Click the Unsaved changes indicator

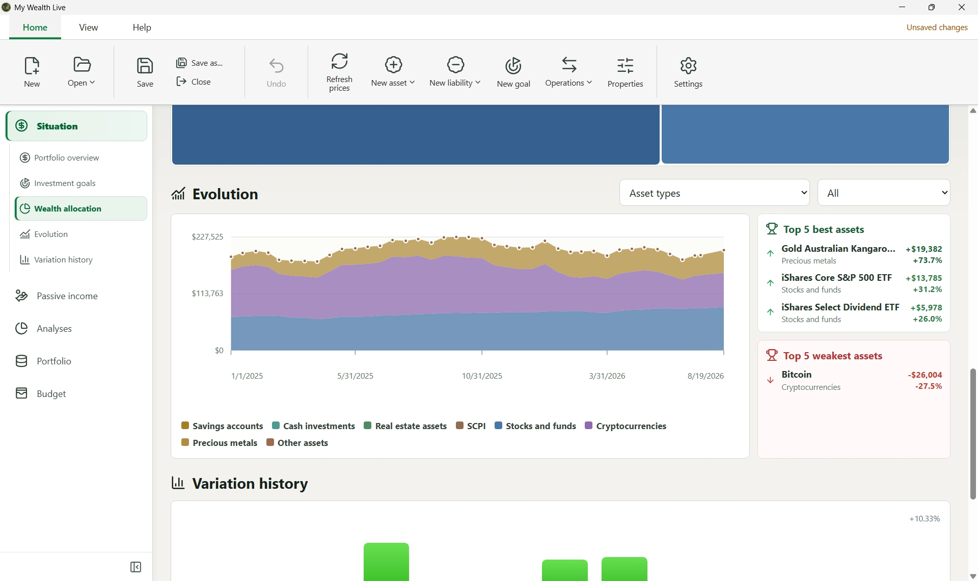click(x=937, y=28)
